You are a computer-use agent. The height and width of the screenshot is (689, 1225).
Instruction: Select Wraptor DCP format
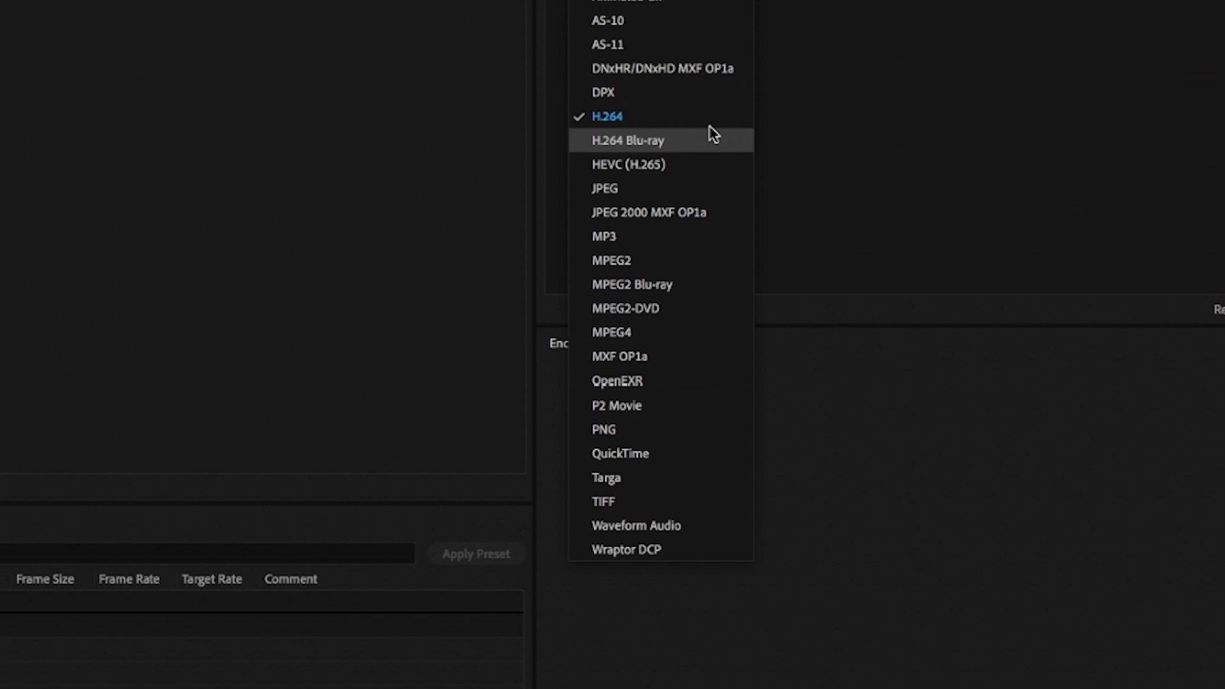click(661, 550)
